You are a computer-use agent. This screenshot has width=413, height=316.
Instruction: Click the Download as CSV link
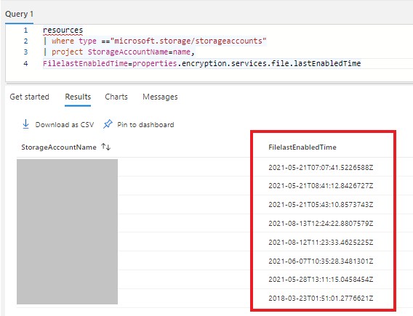[x=65, y=124]
